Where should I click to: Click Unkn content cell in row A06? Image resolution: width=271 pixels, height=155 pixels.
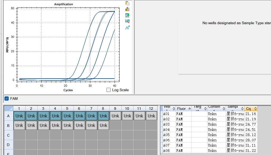[216, 140]
